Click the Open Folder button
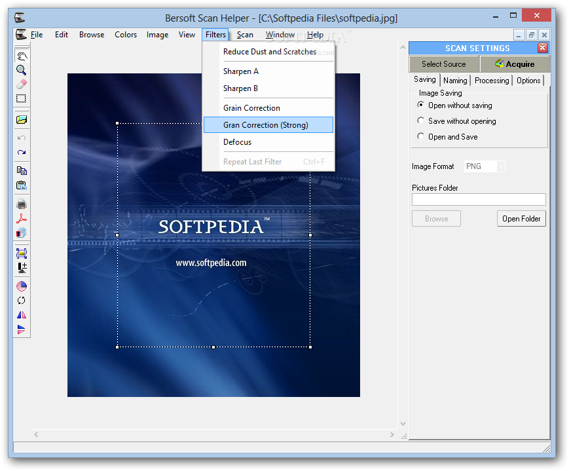This screenshot has height=471, width=569. [521, 219]
